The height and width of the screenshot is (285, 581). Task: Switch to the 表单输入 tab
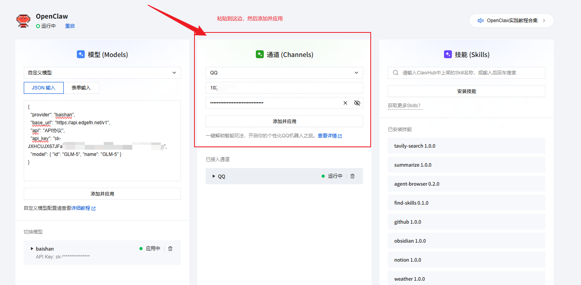click(81, 88)
